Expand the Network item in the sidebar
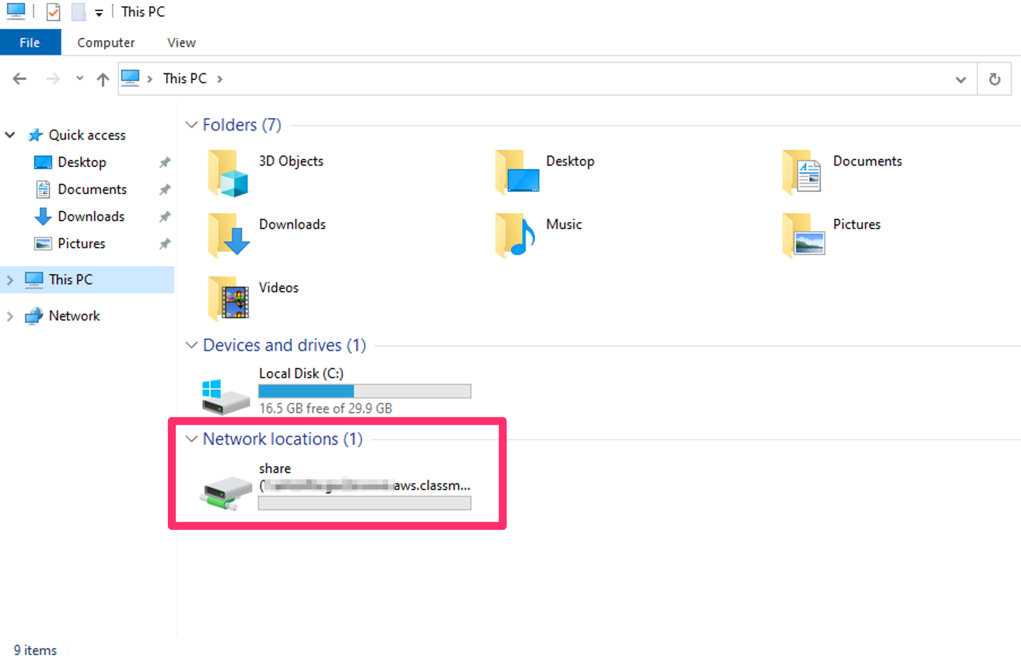 [x=10, y=315]
